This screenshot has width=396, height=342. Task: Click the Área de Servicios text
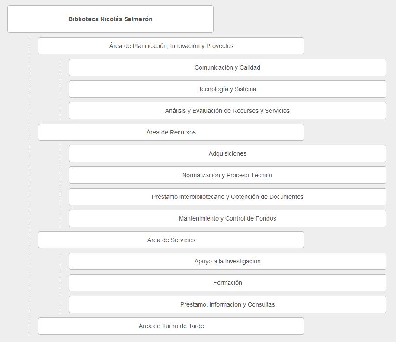point(171,240)
